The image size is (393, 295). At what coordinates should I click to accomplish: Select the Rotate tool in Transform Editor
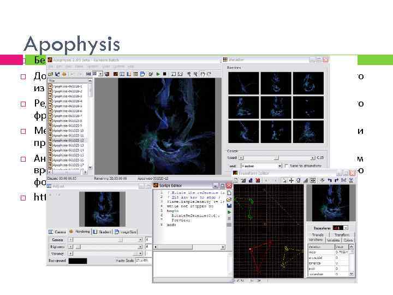coord(298,180)
